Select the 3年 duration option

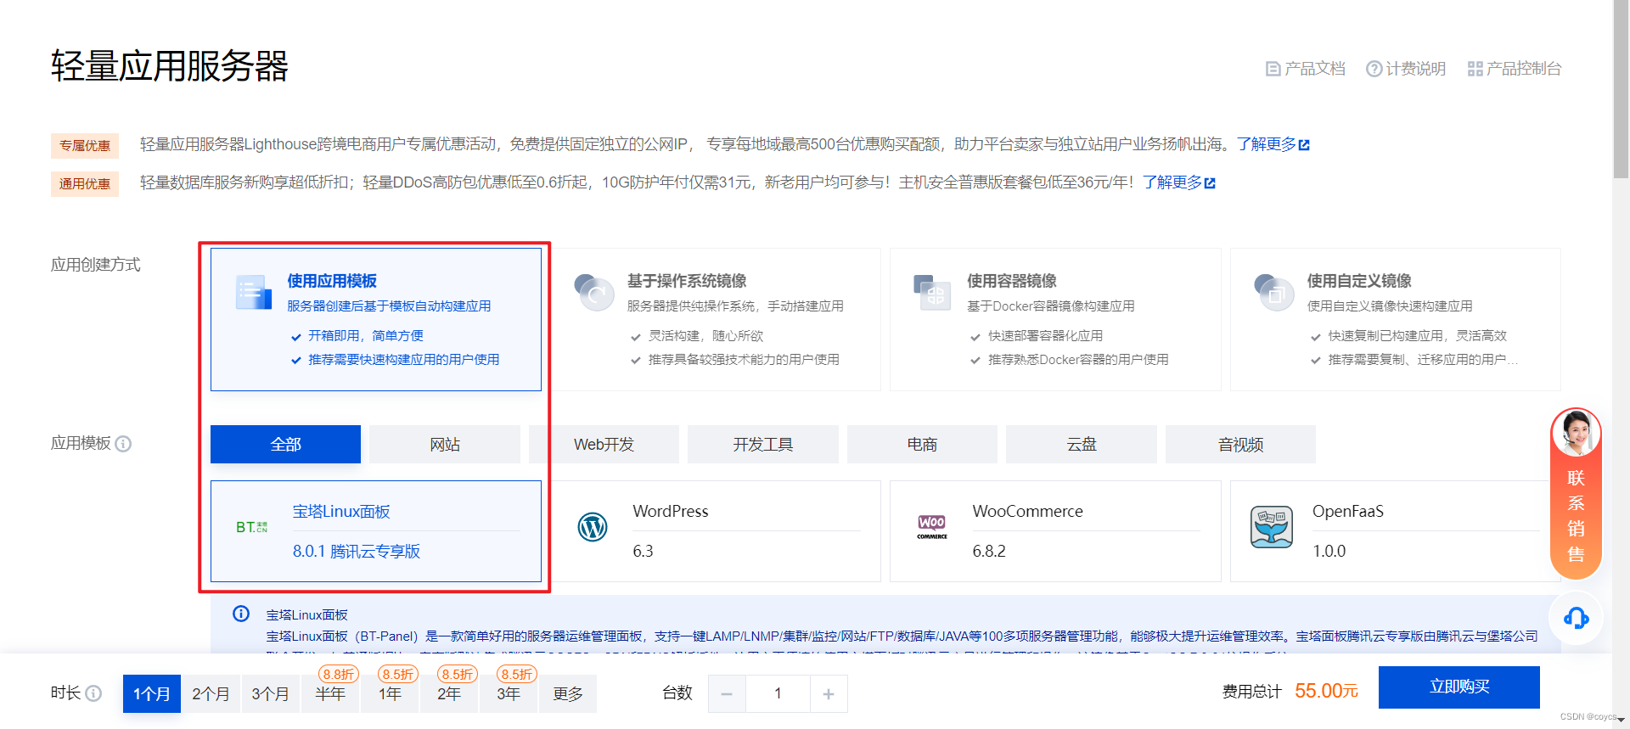click(509, 694)
